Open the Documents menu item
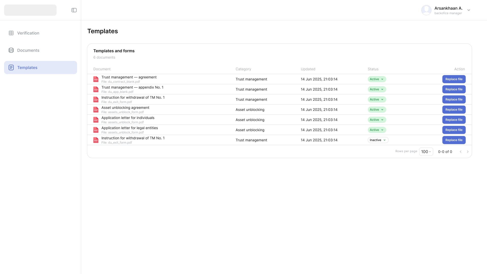Viewport: 487px width, 274px height. coord(28,50)
